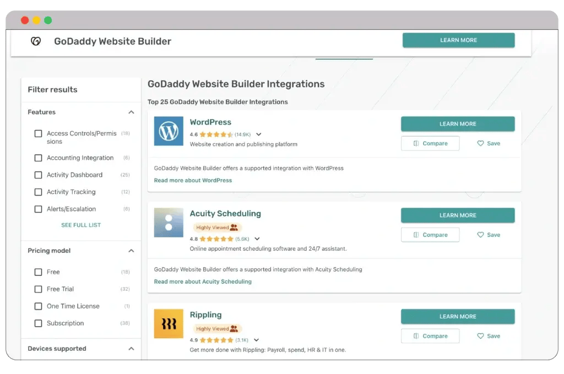Click the WordPress logo thumbnail

click(169, 131)
